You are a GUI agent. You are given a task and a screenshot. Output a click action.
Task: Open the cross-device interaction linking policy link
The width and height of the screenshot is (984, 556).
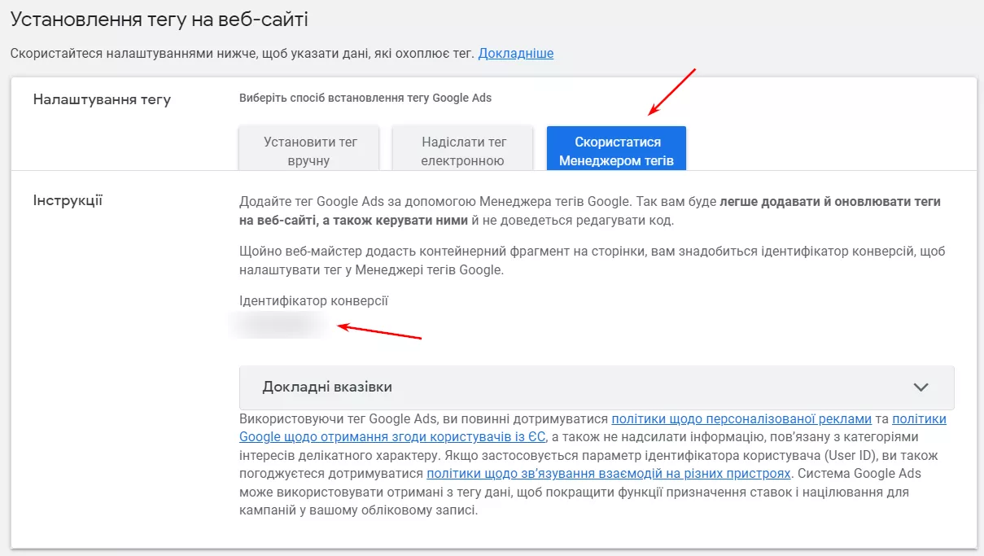[609, 473]
